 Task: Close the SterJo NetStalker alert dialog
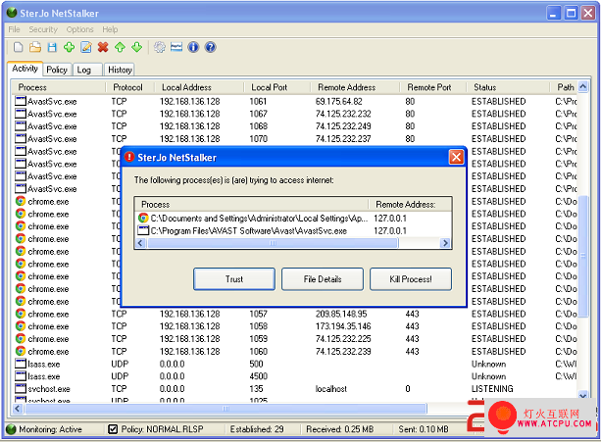pos(456,157)
